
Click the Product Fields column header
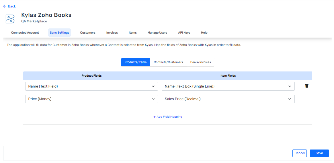(x=91, y=76)
